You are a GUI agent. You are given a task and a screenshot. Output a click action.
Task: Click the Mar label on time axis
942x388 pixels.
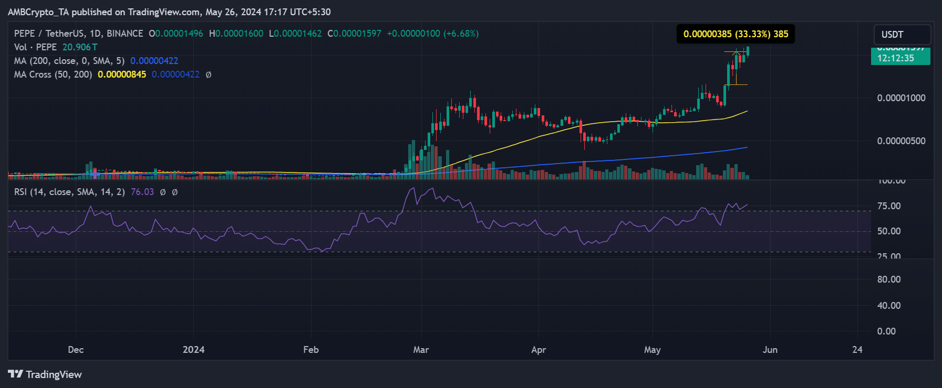click(x=421, y=350)
